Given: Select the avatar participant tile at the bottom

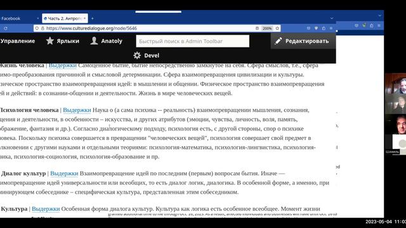Looking at the screenshot, I should point(395,145).
